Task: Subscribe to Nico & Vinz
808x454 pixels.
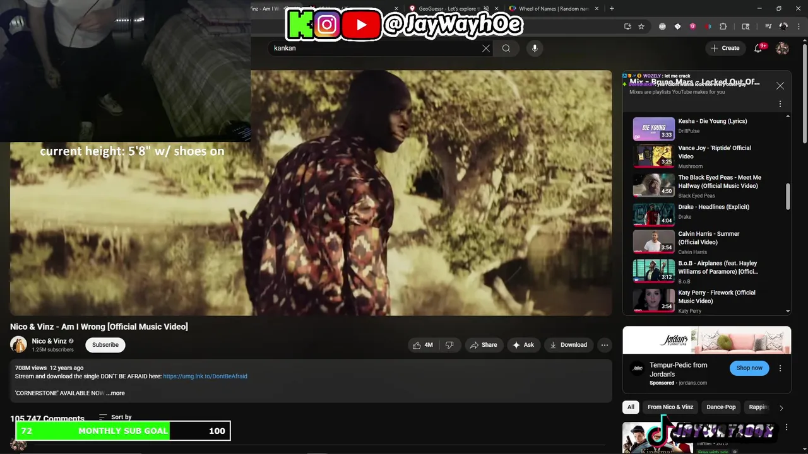Action: tap(105, 345)
